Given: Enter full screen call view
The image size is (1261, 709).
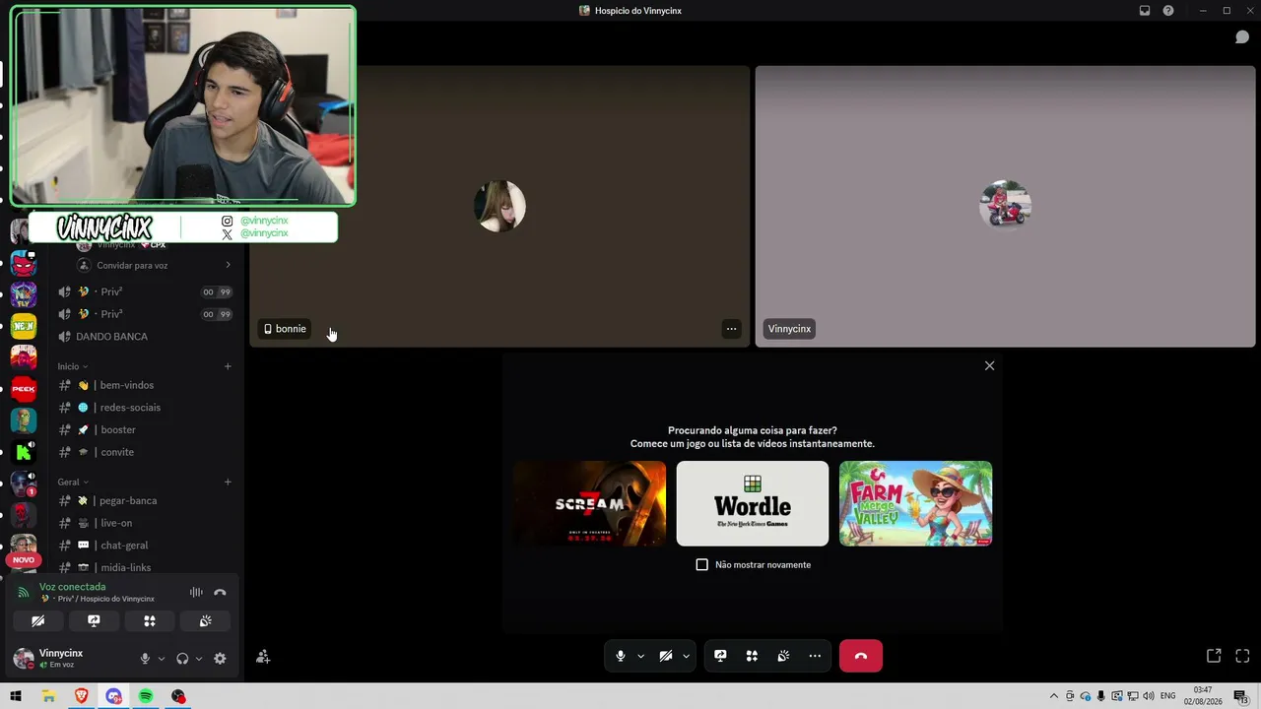Looking at the screenshot, I should (x=1242, y=656).
